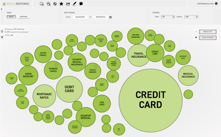
Task: Select the BASE view toggle
Action: tap(11, 17)
